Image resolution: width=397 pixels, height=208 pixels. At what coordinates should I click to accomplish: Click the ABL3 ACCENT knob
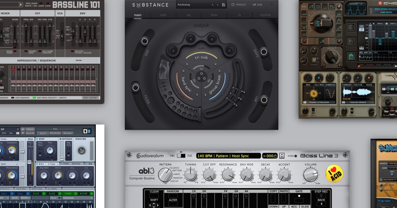(x=284, y=174)
